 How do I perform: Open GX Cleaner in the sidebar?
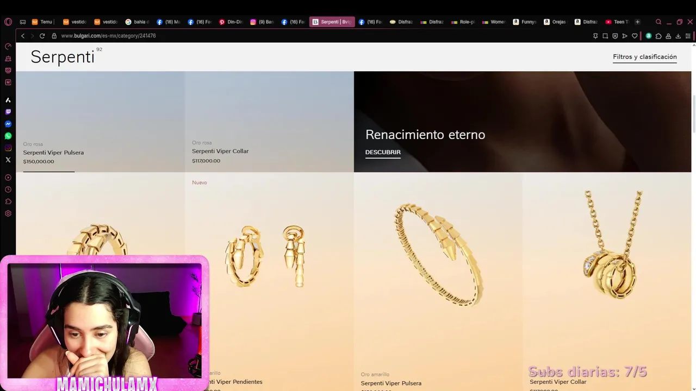8,58
